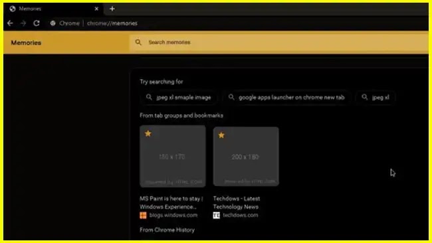Click the blogs.windows.com favicon
432x243 pixels.
point(143,215)
